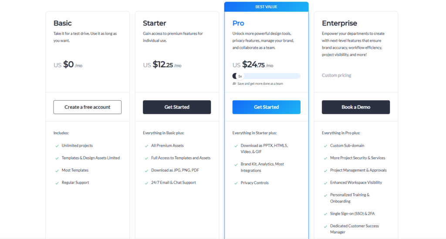This screenshot has height=239, width=446.
Task: Click Save and get more done as a team
Action: click(260, 84)
